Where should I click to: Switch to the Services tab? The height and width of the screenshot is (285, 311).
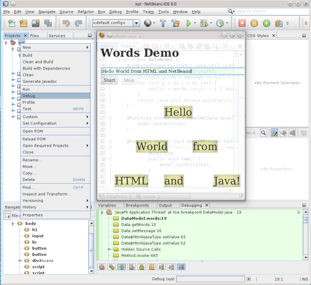coord(57,36)
